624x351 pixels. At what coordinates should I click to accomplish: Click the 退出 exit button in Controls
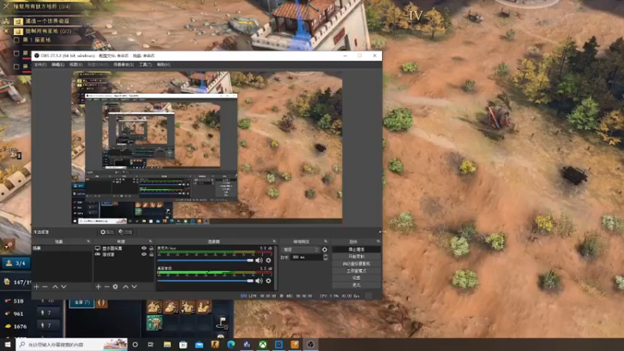coord(356,285)
